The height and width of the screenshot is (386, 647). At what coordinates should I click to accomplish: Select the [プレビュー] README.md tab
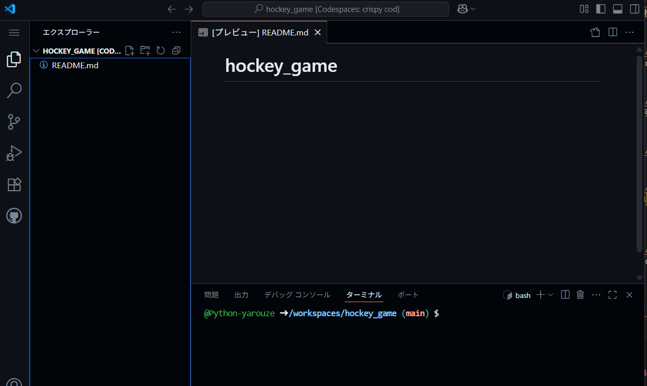259,32
